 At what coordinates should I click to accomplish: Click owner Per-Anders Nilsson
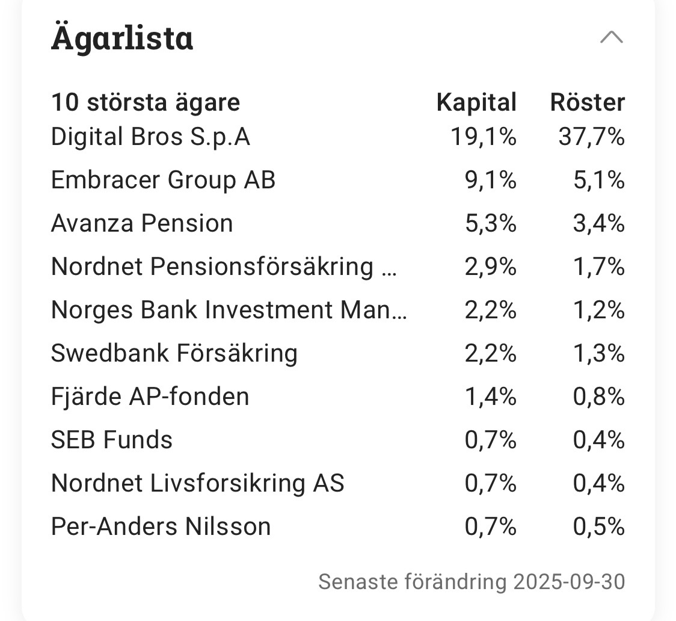coord(161,527)
